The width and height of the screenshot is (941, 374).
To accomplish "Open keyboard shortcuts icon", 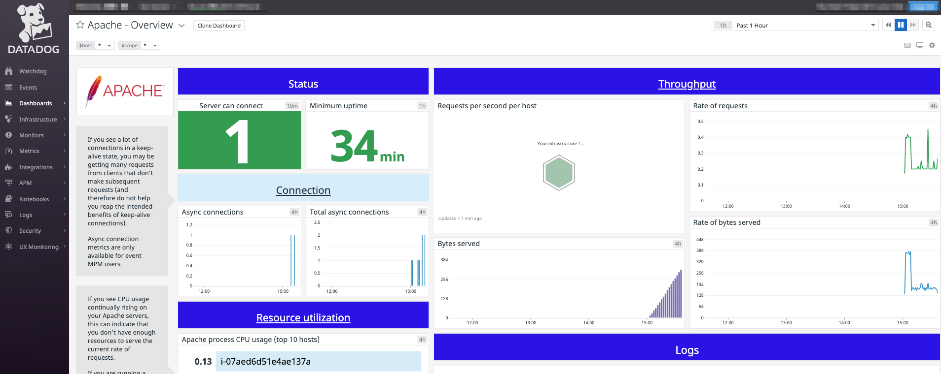I will coord(907,45).
